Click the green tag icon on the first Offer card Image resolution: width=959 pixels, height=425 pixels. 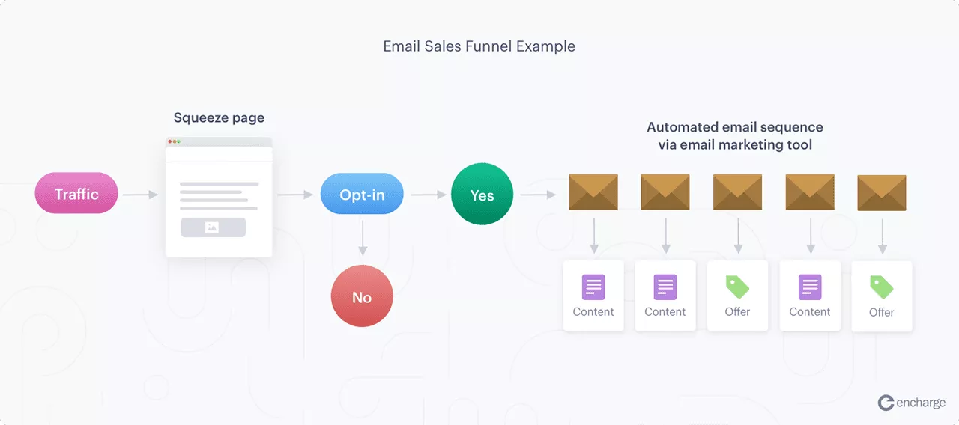point(737,287)
